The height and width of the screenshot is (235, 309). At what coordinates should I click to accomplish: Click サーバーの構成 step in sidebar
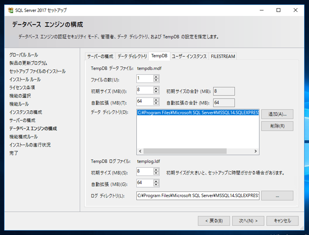[x=22, y=120]
